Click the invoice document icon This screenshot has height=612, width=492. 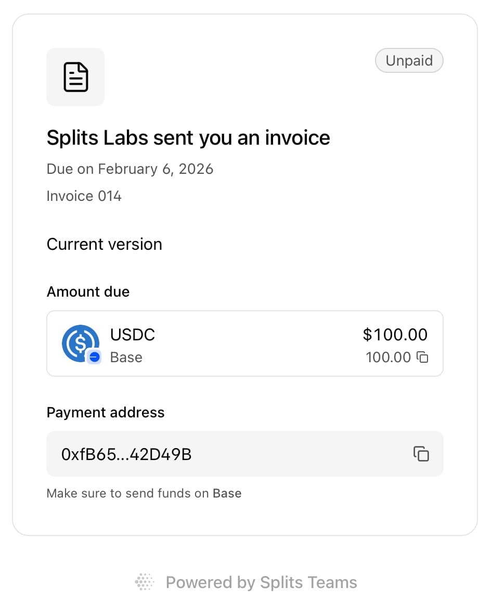pos(75,77)
